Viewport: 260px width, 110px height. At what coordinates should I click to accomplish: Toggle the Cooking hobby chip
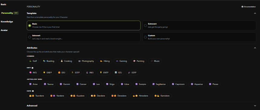click(66, 61)
